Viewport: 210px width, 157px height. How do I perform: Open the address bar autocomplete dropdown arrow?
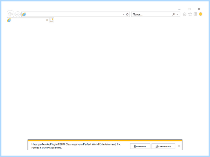pyautogui.click(x=124, y=14)
